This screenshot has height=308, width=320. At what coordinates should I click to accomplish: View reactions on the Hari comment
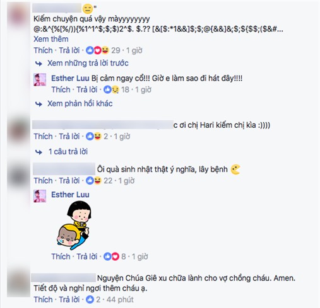pyautogui.click(x=94, y=137)
